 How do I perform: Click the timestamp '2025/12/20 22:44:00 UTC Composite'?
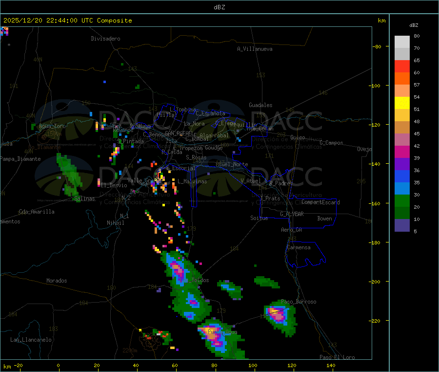[67, 21]
